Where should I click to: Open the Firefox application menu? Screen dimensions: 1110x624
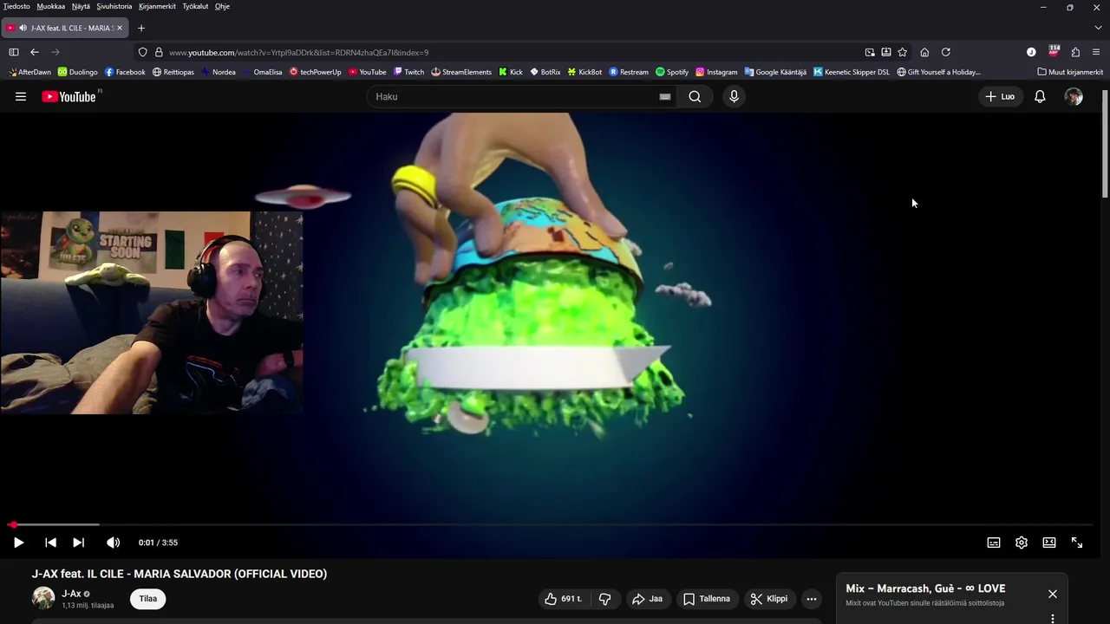[x=1096, y=52]
